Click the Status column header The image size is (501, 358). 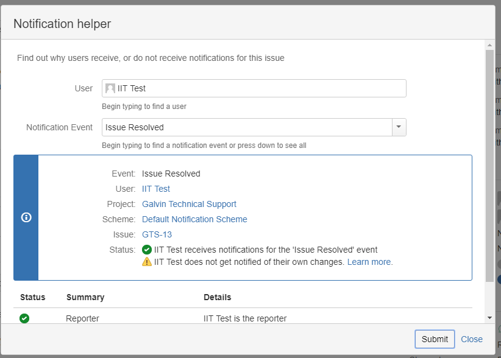(32, 297)
